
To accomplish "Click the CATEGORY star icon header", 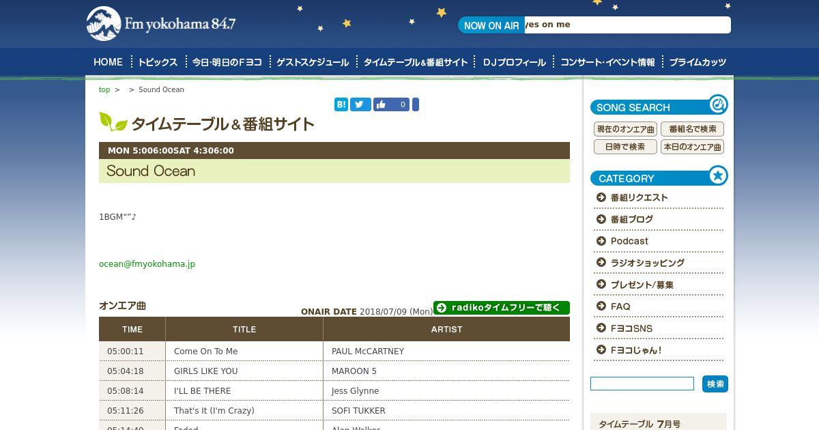I will click(718, 175).
